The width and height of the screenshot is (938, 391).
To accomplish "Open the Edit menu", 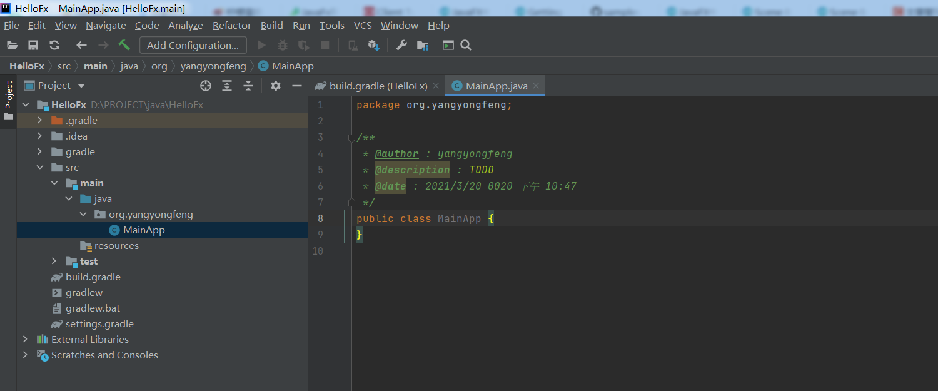I will click(x=37, y=25).
